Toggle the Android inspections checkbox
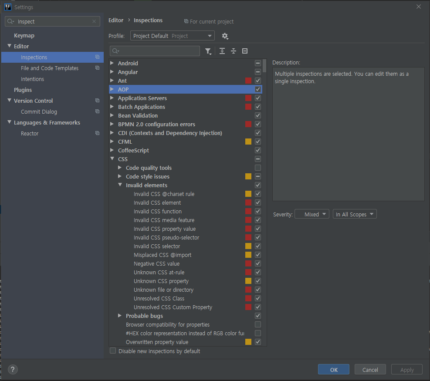 click(258, 63)
